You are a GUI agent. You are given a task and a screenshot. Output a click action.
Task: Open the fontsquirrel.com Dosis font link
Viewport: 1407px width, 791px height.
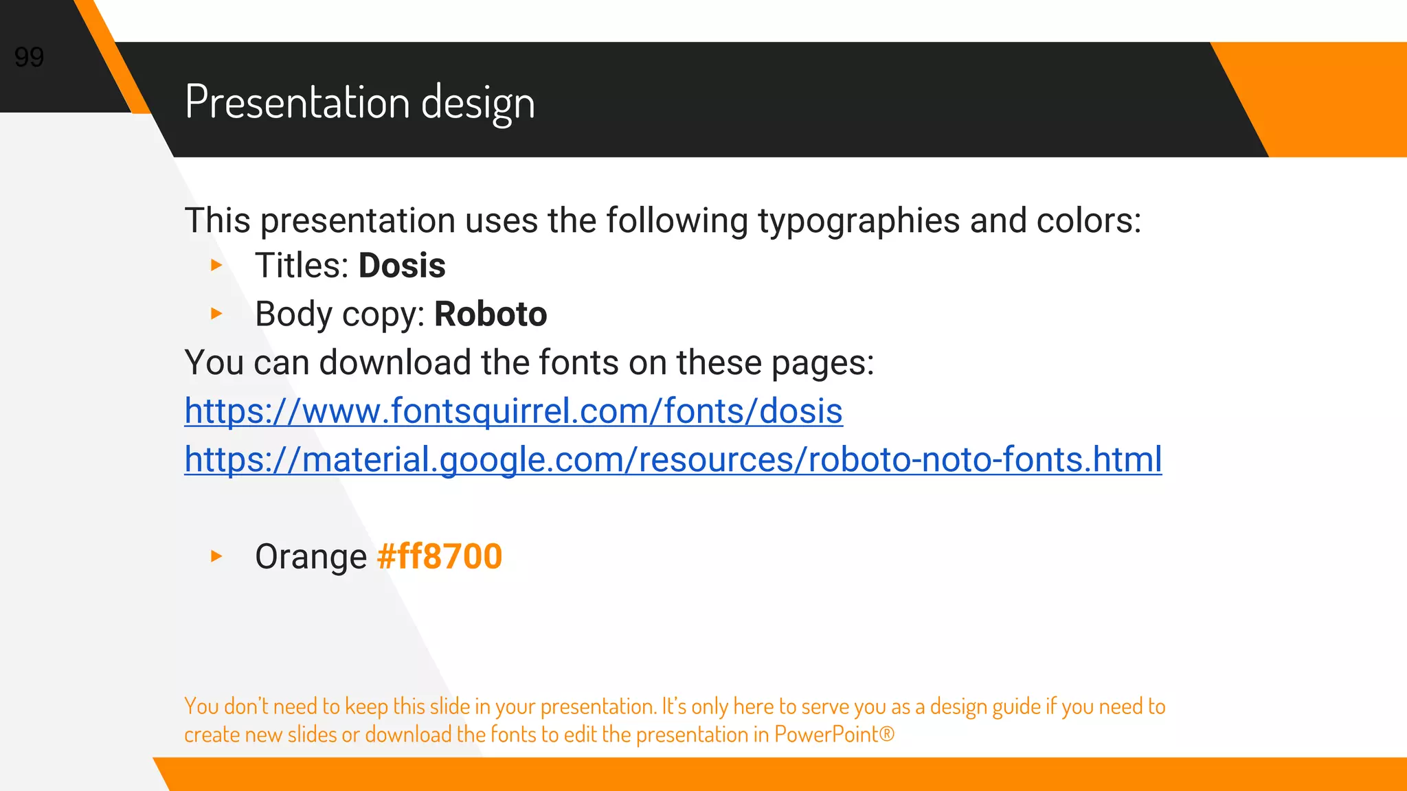coord(513,411)
